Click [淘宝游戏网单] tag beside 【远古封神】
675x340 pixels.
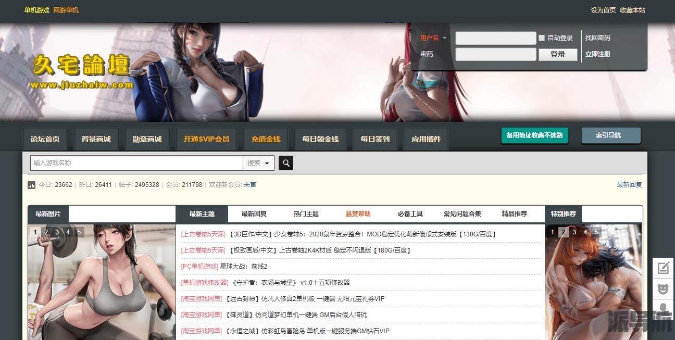[201, 299]
